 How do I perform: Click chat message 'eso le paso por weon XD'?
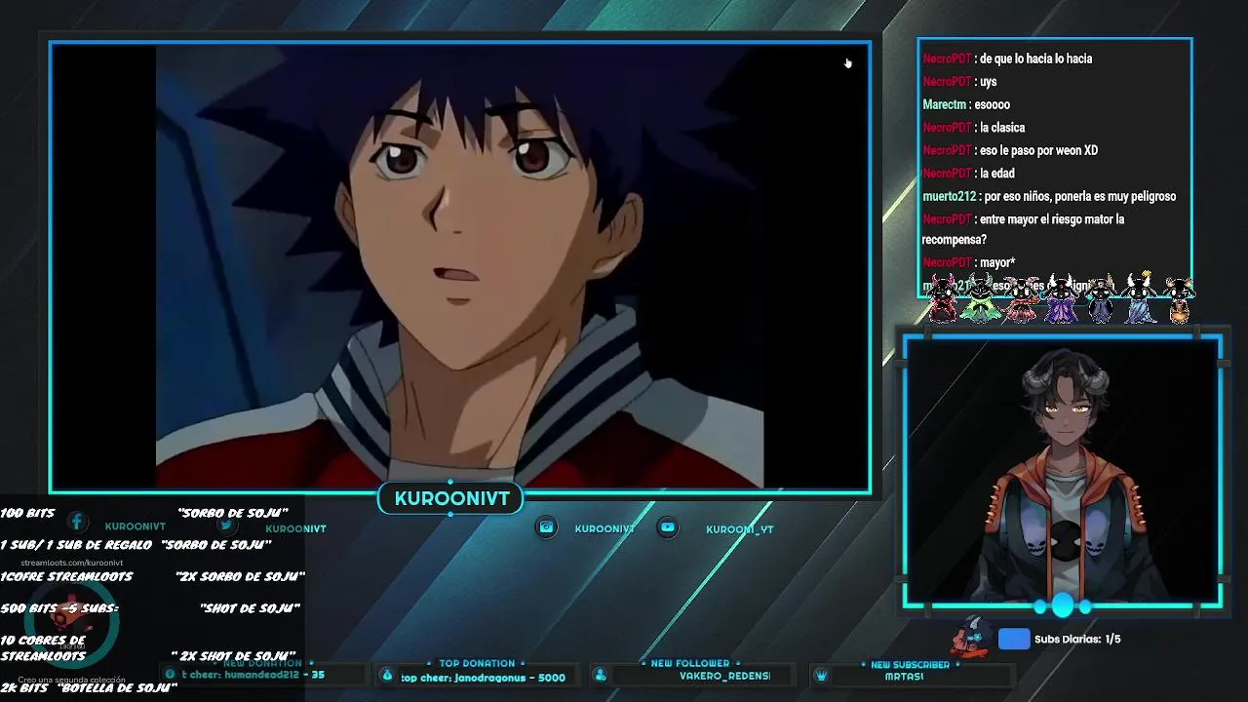[x=1010, y=150]
